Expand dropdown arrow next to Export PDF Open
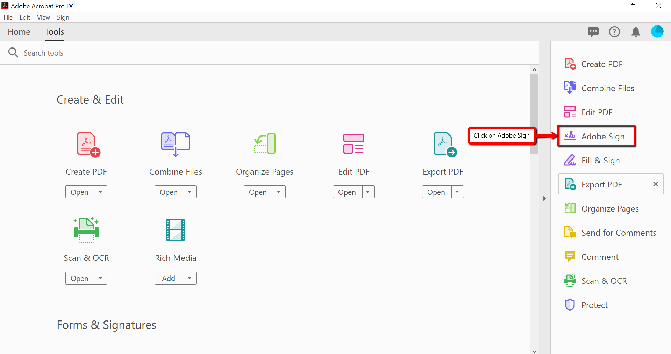Screen dimensions: 671x354 tap(457, 192)
